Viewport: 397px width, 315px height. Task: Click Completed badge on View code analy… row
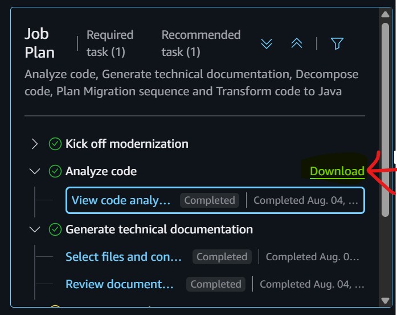click(x=210, y=200)
